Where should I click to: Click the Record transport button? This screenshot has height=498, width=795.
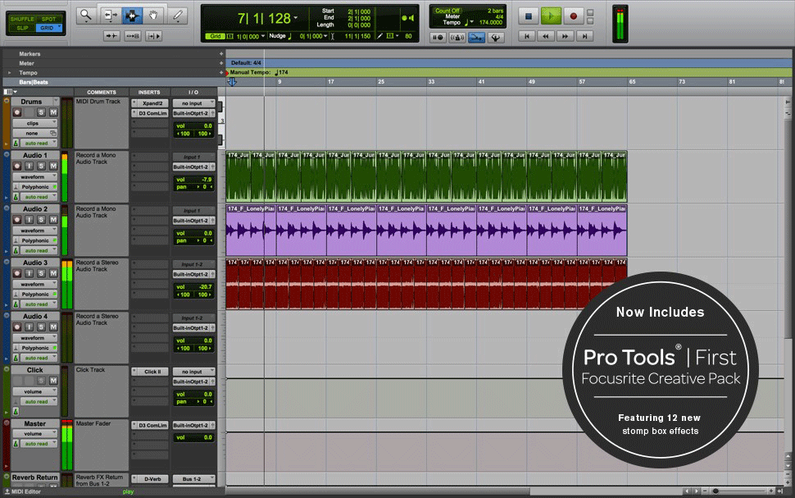pos(574,16)
